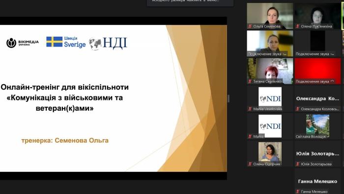Click muted mic icon beside Mariia Veselovska

coord(250,109)
